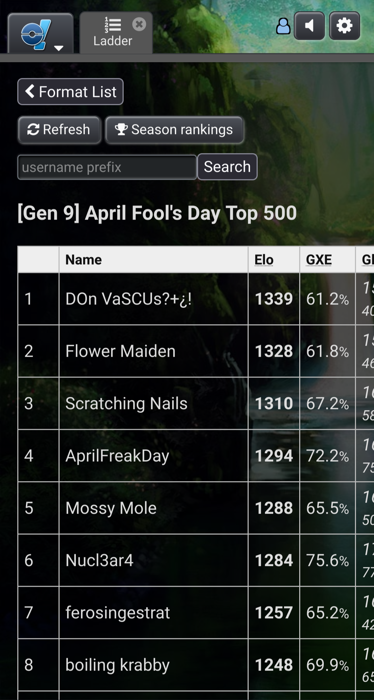Click the Search button
374x700 pixels.
[x=227, y=167]
